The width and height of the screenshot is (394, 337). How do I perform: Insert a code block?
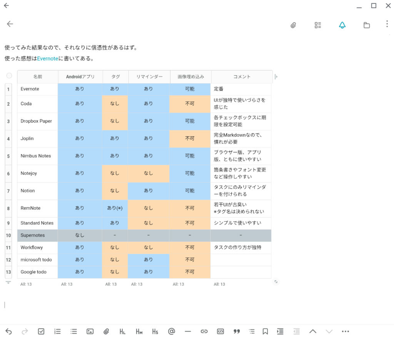pyautogui.click(x=220, y=332)
